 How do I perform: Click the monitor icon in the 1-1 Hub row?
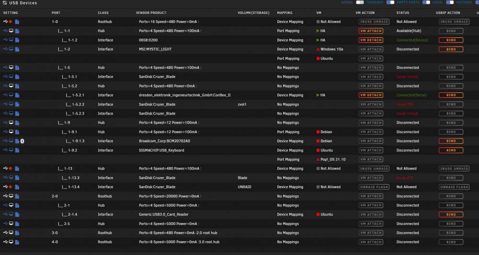(x=11, y=31)
